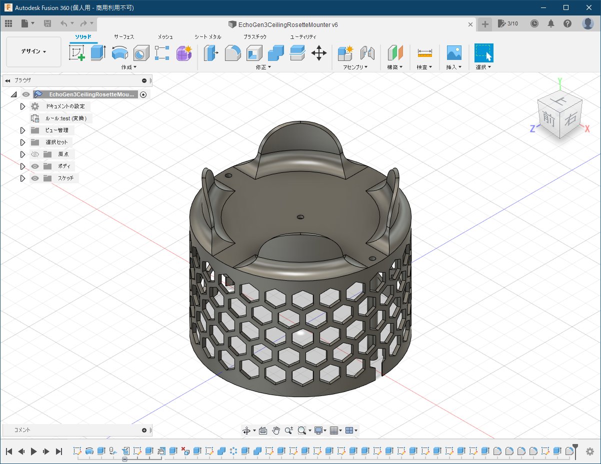Switch to the プラスチック tab
This screenshot has height=464, width=601.
click(x=255, y=37)
